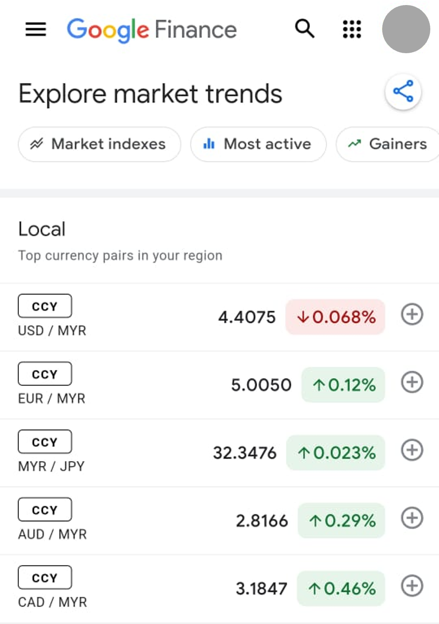The image size is (439, 624).
Task: Open the EUR / MYR currency pair
Action: click(219, 385)
